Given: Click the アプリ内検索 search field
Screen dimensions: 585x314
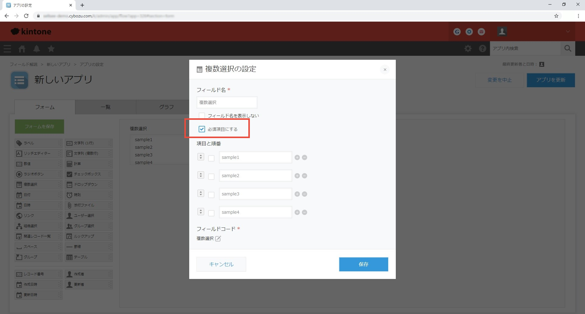Looking at the screenshot, I should coord(525,48).
